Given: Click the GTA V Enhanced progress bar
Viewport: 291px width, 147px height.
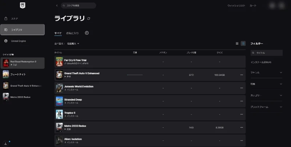Looking at the screenshot, I should 135,75.
